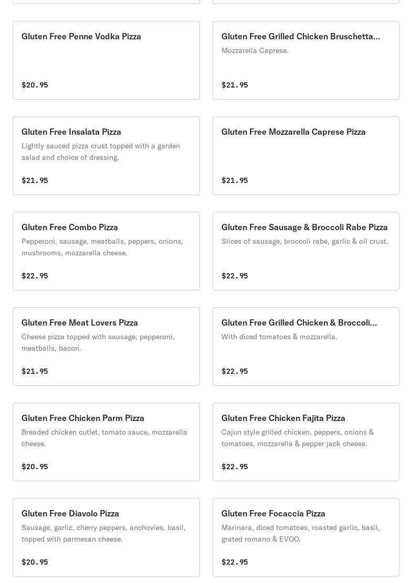Open Gluten Free Penne Vodka Pizza item
412x583 pixels.
[x=81, y=37]
